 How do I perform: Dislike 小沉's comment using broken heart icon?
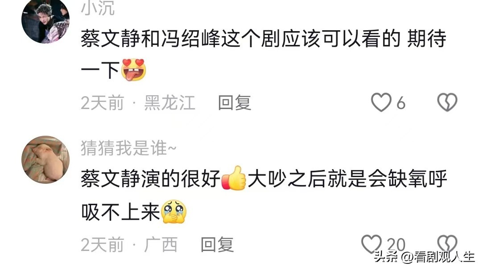coord(447,102)
